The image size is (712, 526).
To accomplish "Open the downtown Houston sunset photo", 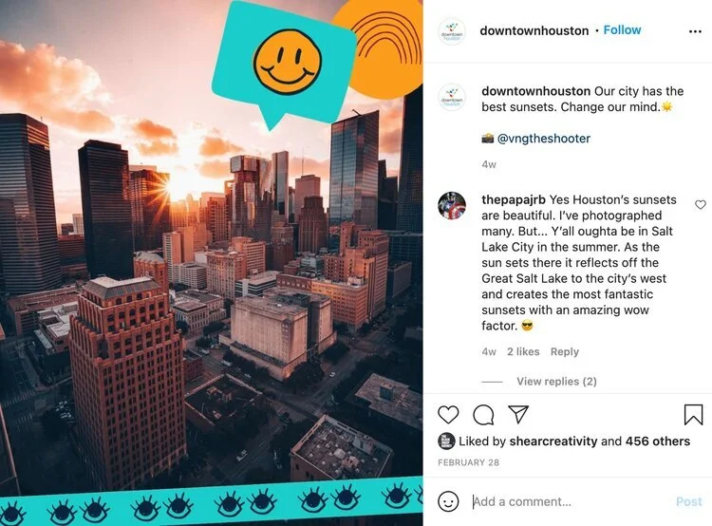I will click(x=211, y=263).
